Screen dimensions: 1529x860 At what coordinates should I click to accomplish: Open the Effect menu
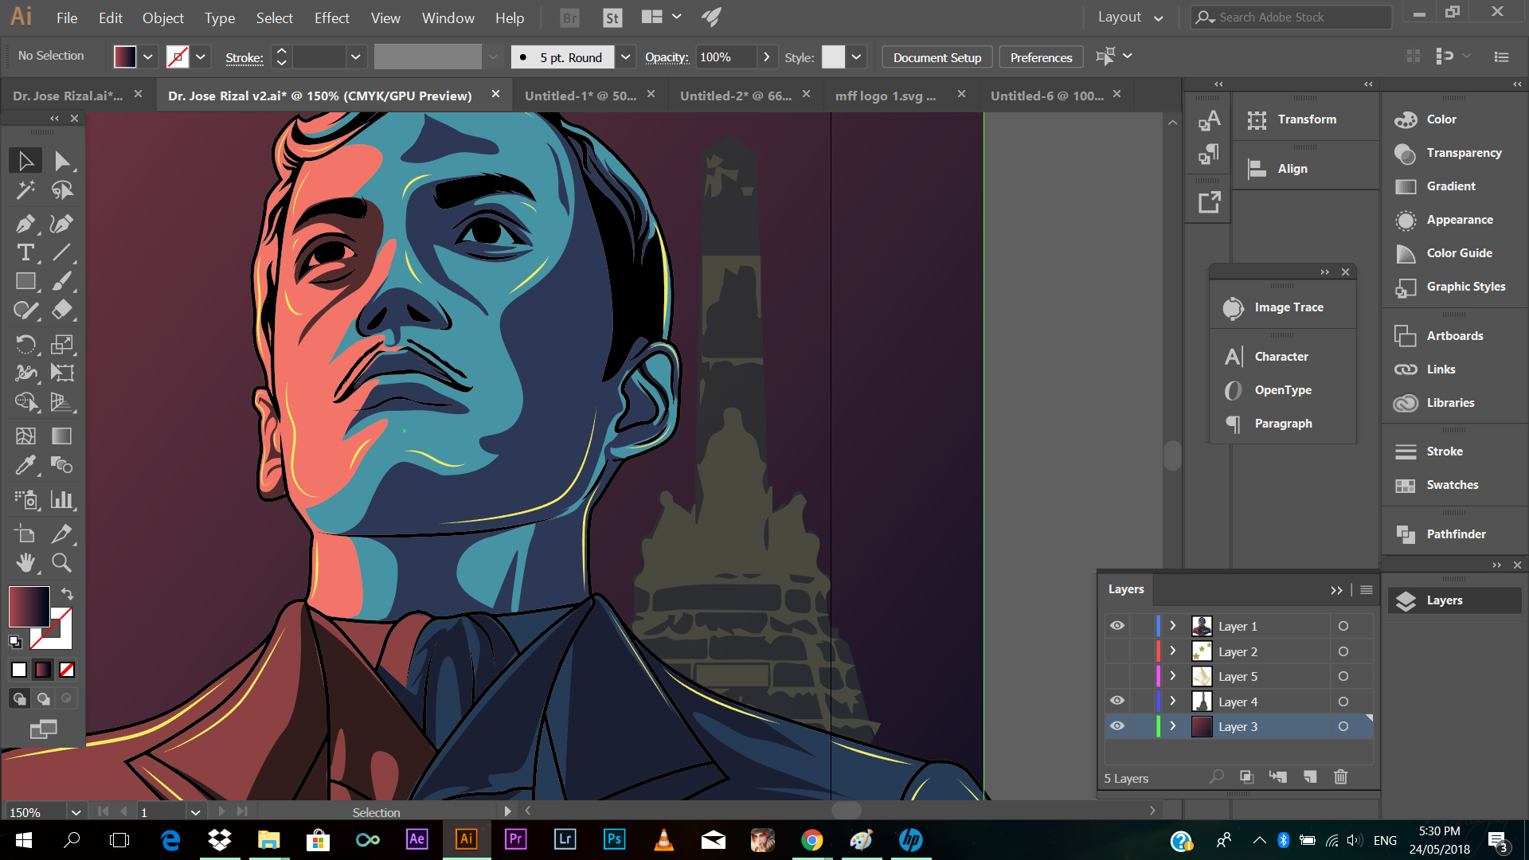click(x=331, y=18)
